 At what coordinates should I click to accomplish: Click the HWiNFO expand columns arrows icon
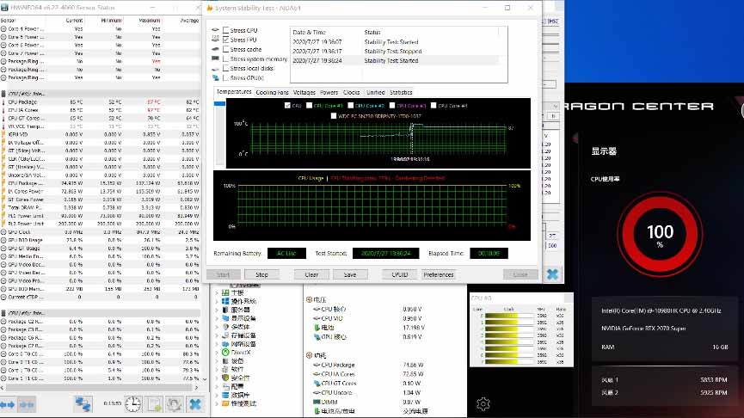pos(7,405)
